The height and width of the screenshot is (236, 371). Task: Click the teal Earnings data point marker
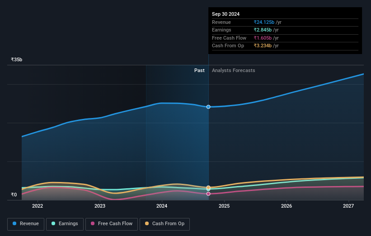pos(208,189)
